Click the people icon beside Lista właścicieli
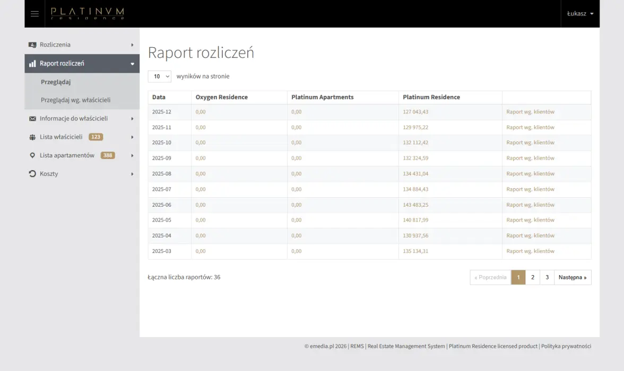Viewport: 624px width, 371px height. [32, 137]
